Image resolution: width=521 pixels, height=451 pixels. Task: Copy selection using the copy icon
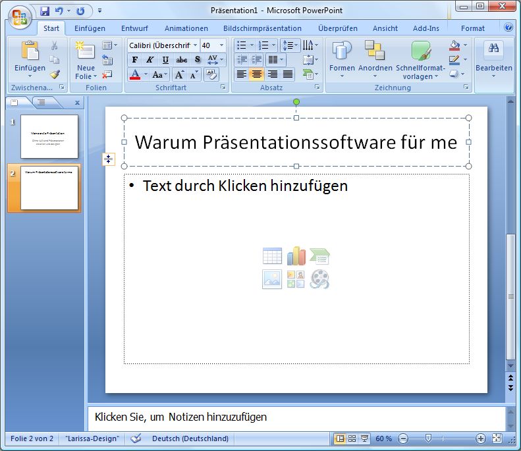[55, 60]
